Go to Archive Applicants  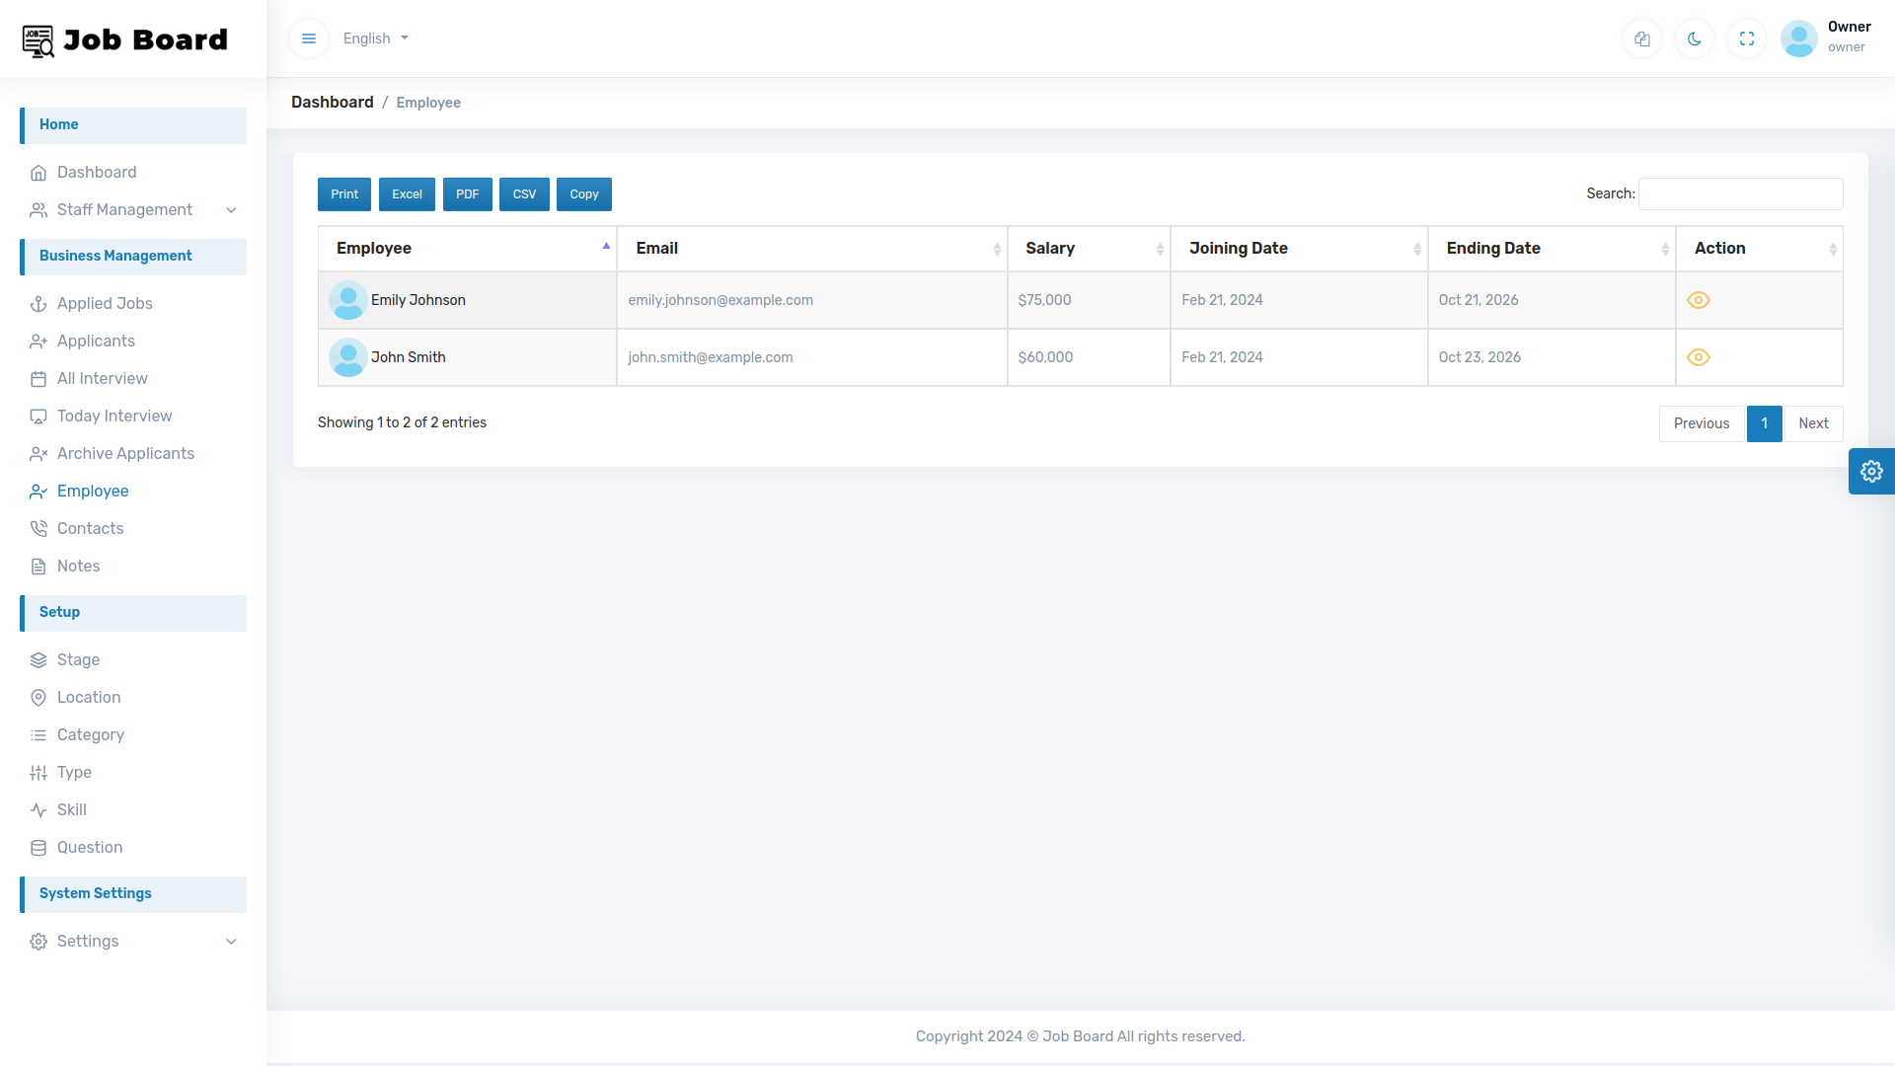[x=125, y=453]
